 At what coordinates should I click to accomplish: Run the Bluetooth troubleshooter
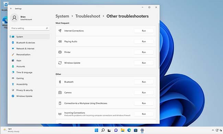(x=144, y=82)
